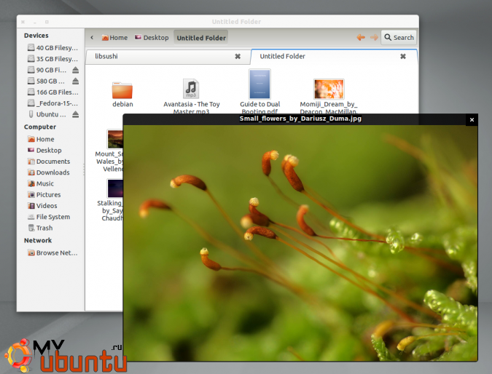Image resolution: width=492 pixels, height=374 pixels.
Task: Open the Pictures sidebar entry
Action: coord(44,194)
